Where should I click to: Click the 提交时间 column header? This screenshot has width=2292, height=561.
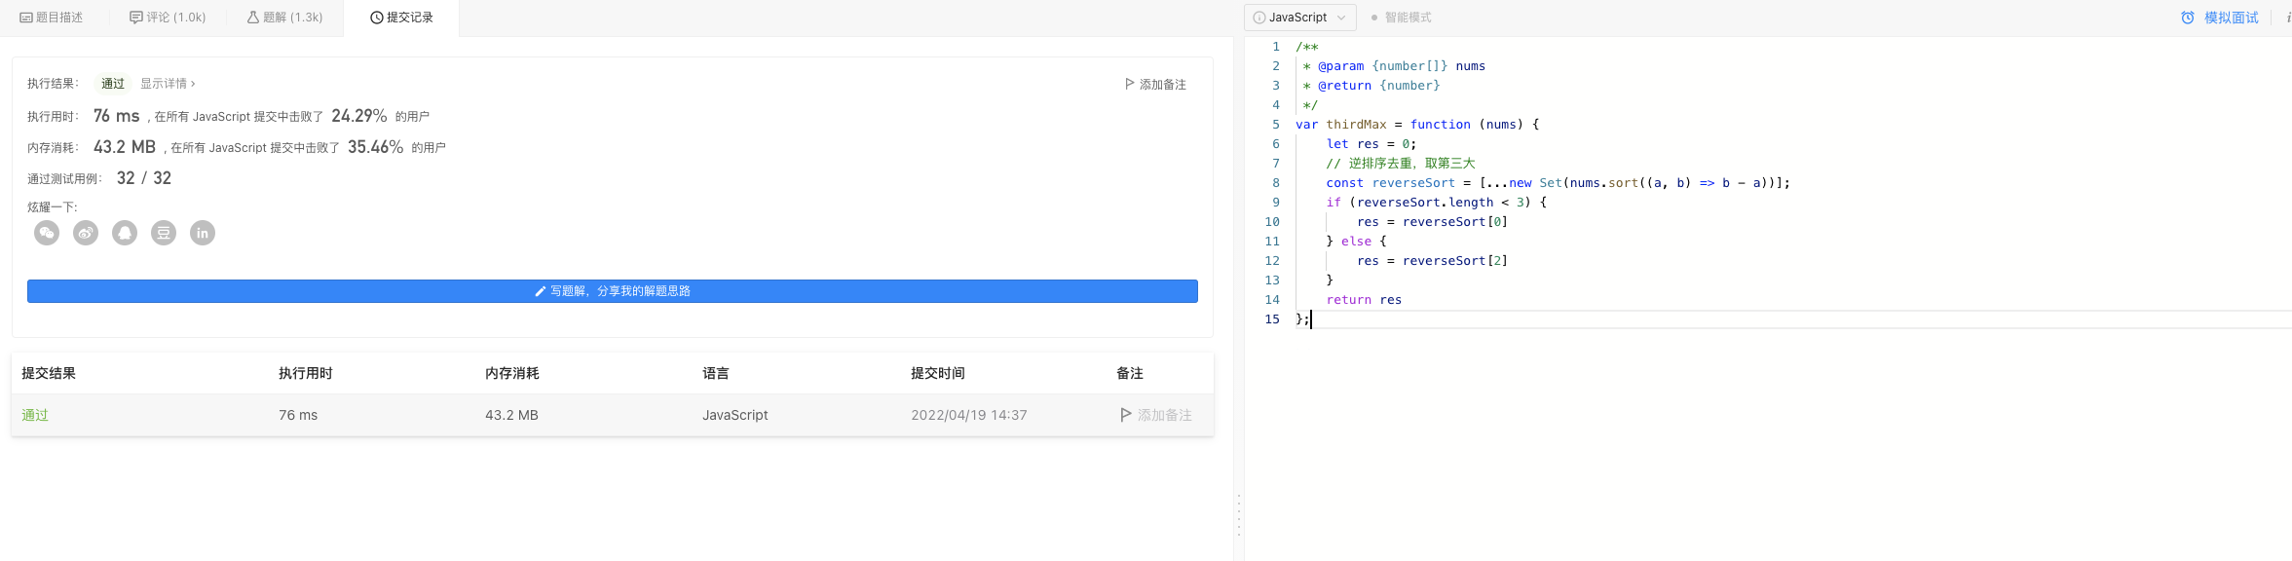(x=938, y=373)
